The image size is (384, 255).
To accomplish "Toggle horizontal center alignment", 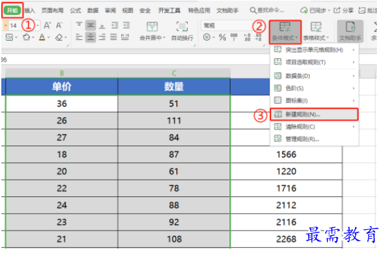I will point(90,37).
